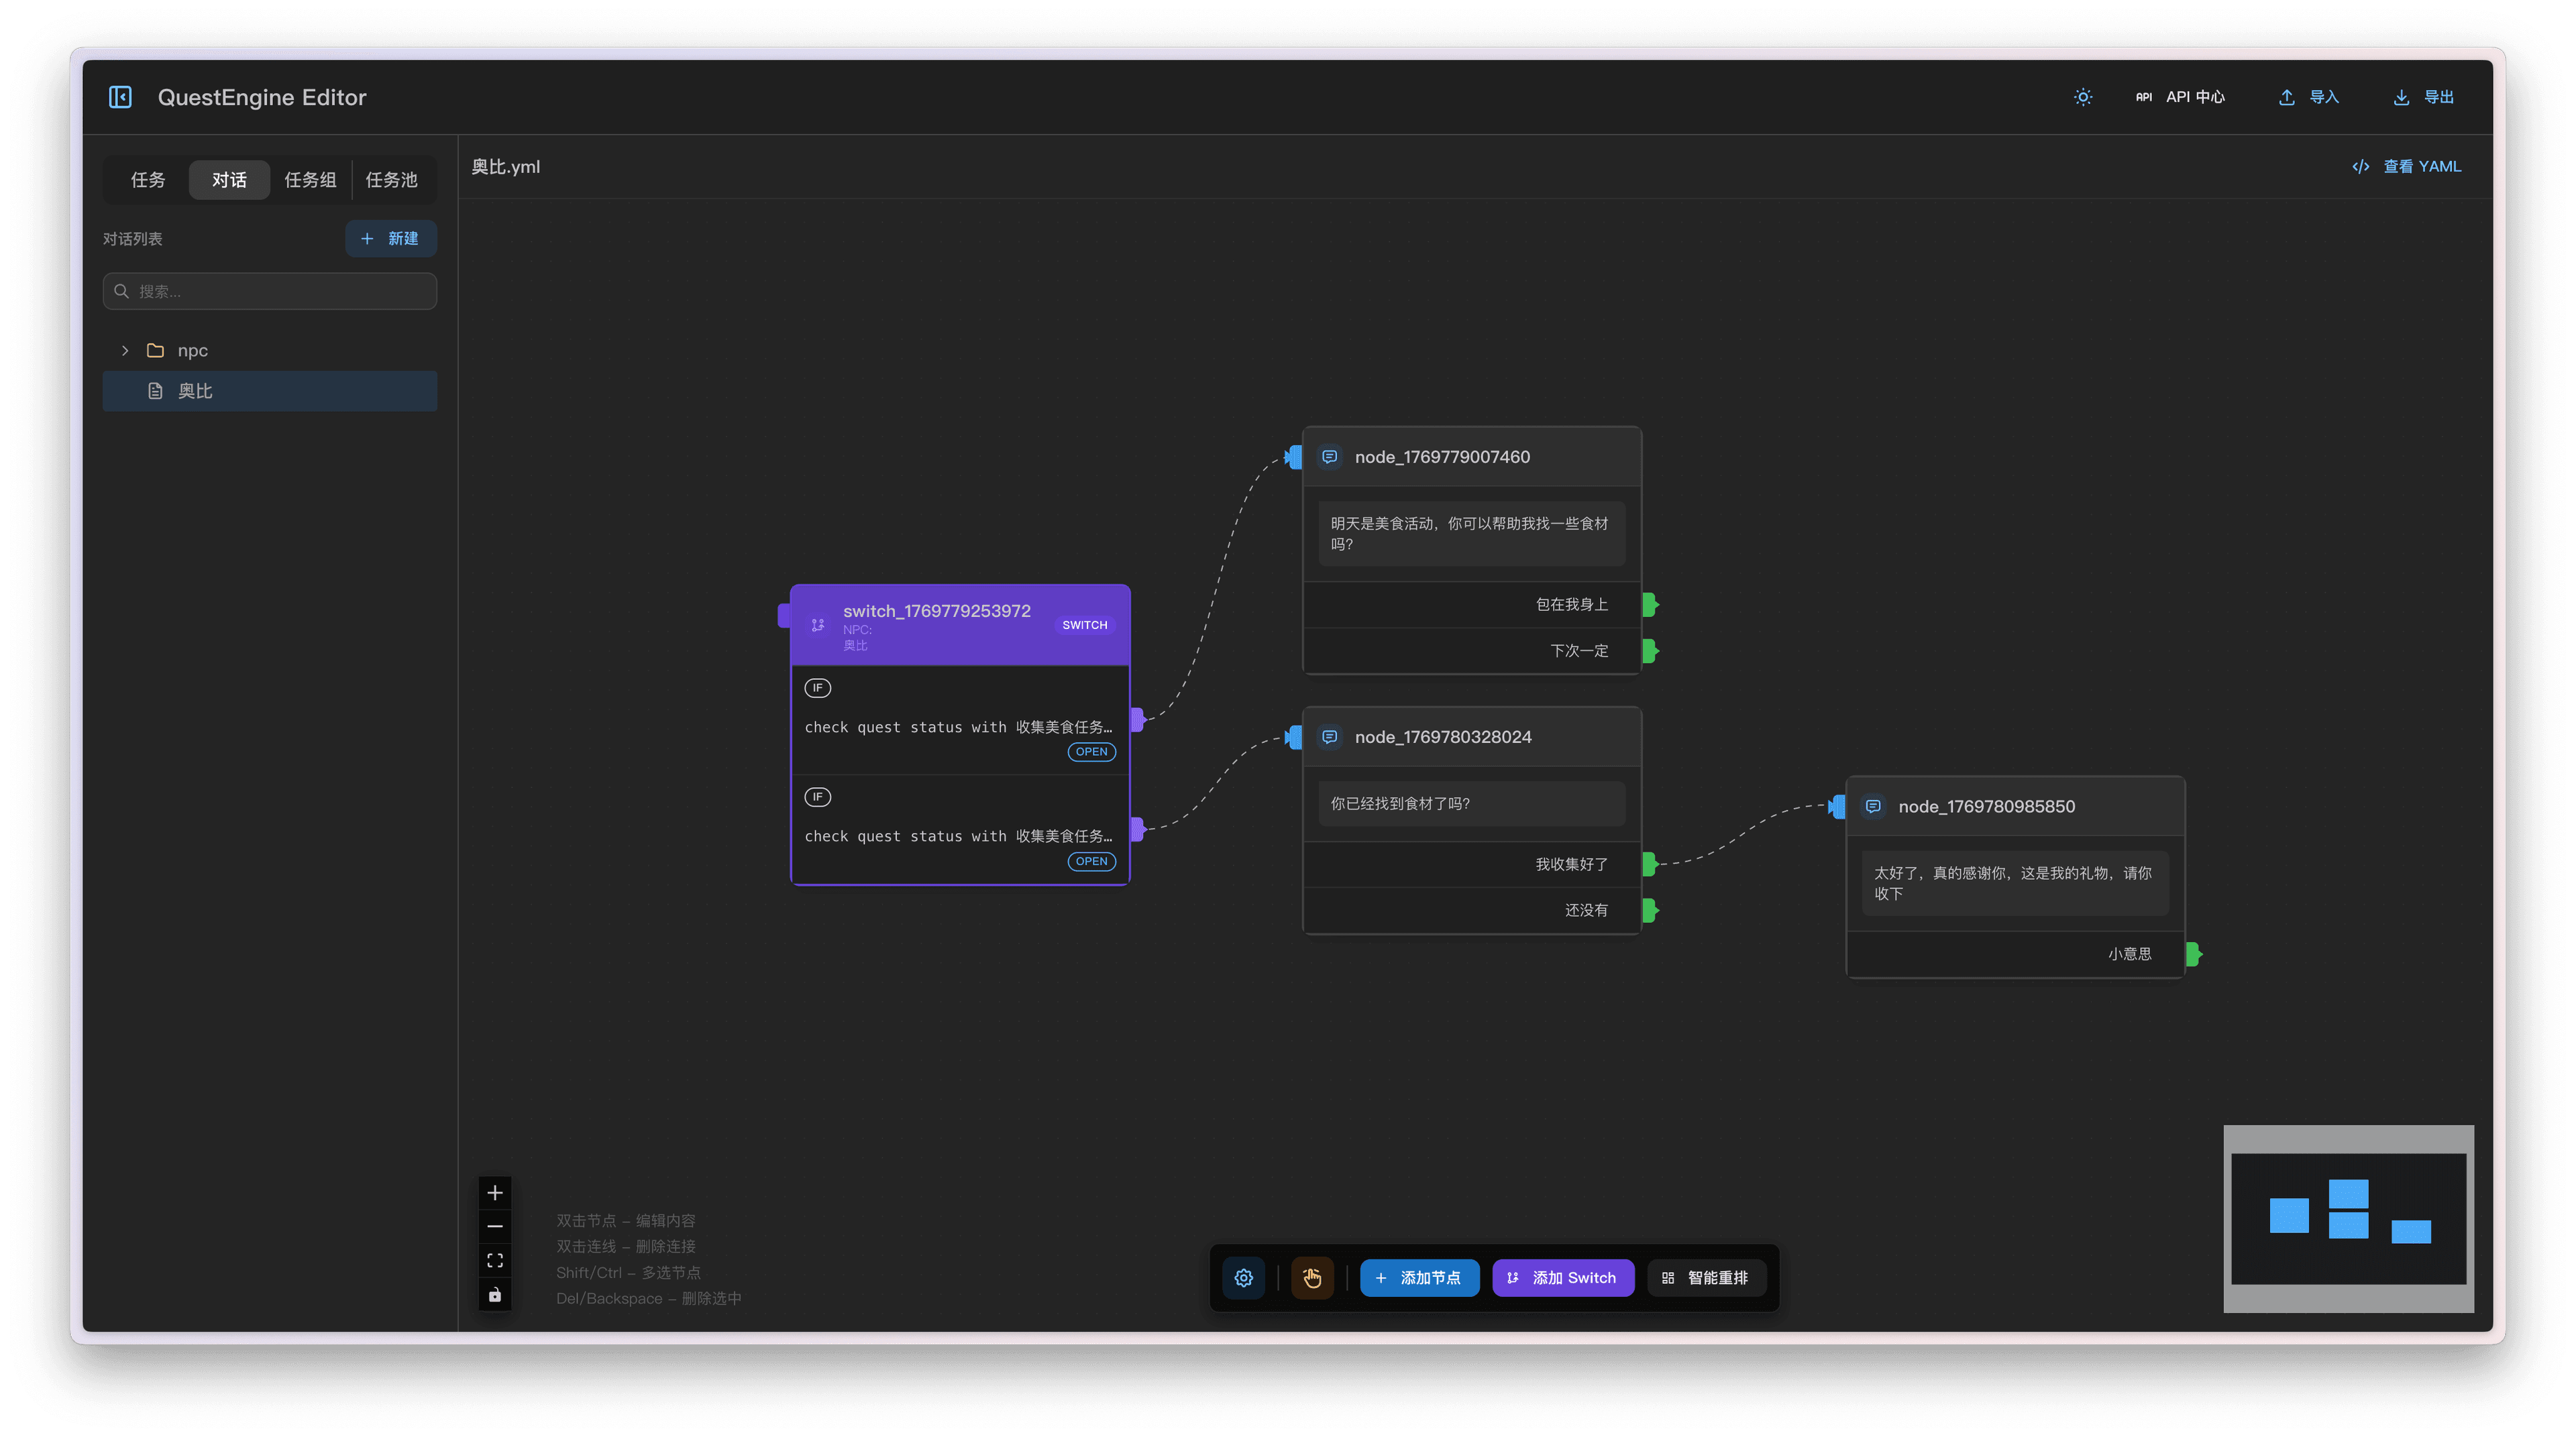The image size is (2576, 1437).
Task: Click the second OPEN condition badge in the switch node
Action: tap(1091, 862)
